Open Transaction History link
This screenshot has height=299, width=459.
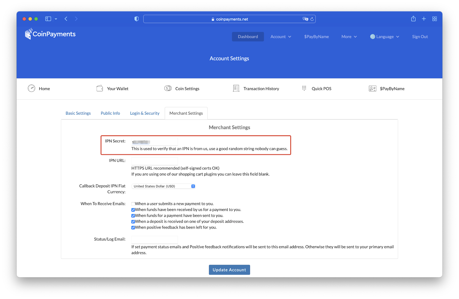[261, 89]
